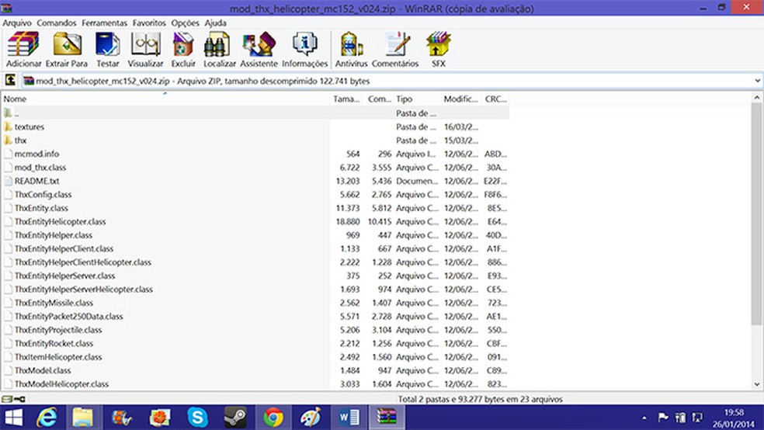Select ThxEntityPacket250Data.class file

tap(68, 317)
